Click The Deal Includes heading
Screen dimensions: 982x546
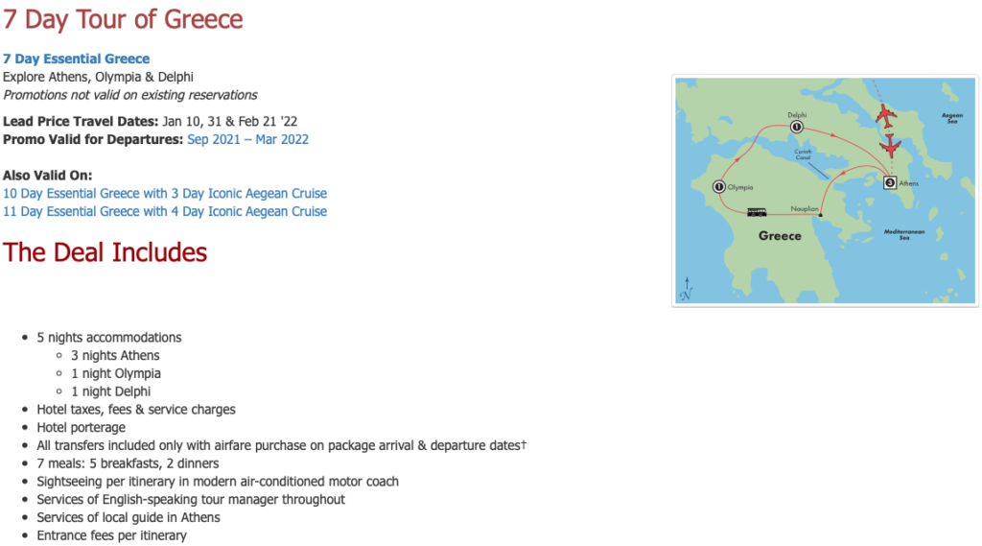pyautogui.click(x=105, y=252)
